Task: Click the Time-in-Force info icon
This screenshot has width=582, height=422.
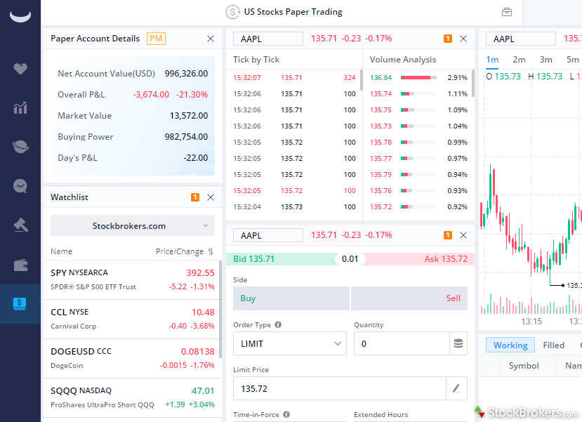Action: 286,414
